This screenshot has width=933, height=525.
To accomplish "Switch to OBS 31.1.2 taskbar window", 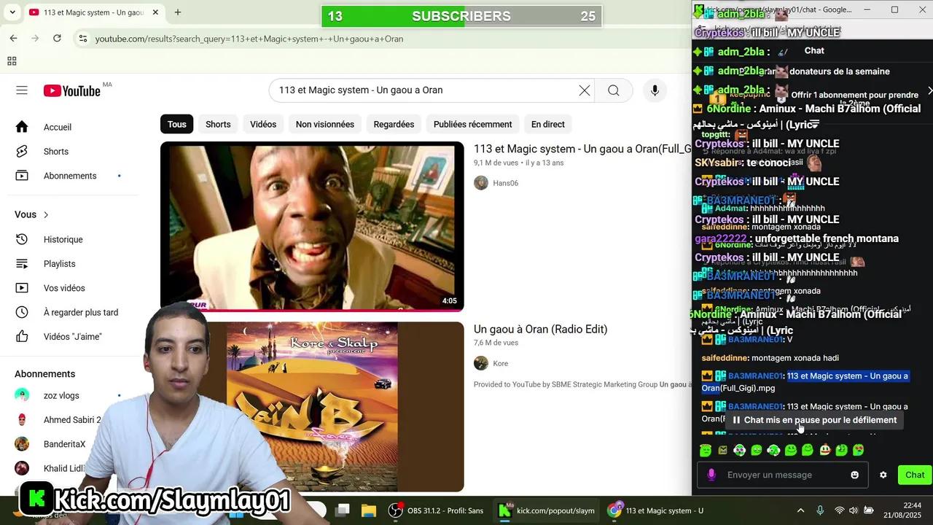I will click(x=437, y=510).
